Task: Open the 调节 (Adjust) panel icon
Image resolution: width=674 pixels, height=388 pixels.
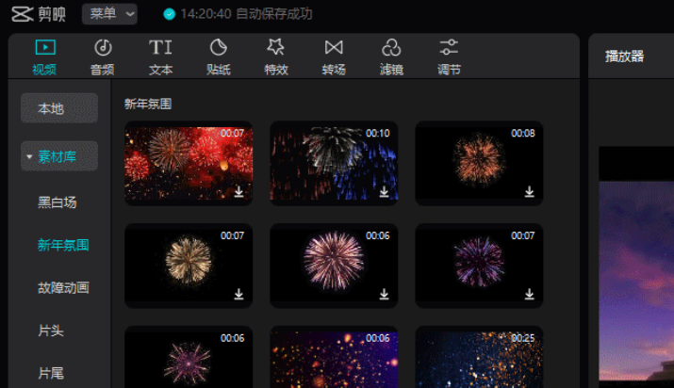Action: (449, 47)
